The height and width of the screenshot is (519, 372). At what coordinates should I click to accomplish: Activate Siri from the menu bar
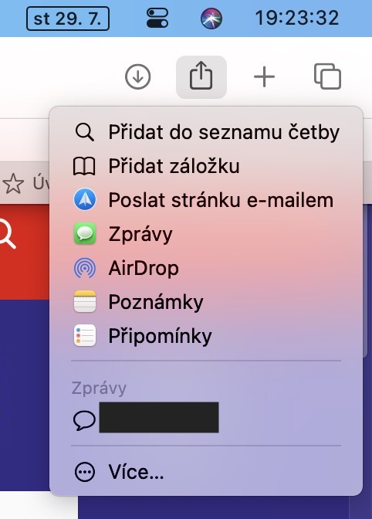211,19
